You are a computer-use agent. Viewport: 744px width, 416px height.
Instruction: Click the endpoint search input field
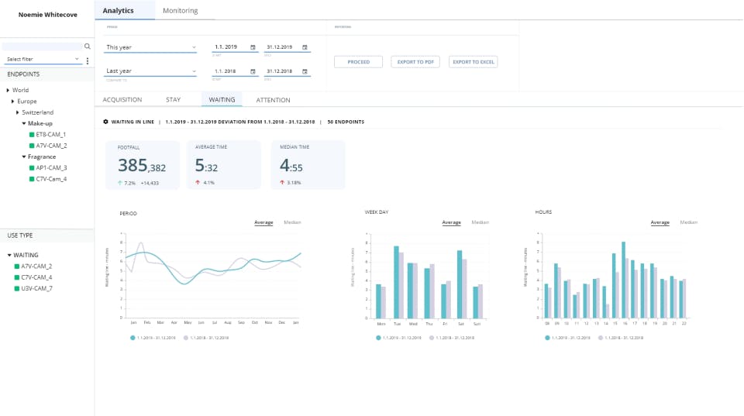(43, 46)
